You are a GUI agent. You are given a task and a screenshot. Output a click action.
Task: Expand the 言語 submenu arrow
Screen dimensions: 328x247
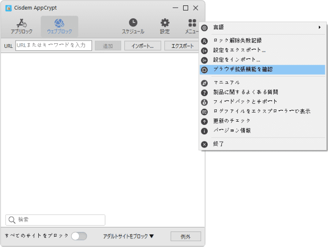click(x=320, y=28)
